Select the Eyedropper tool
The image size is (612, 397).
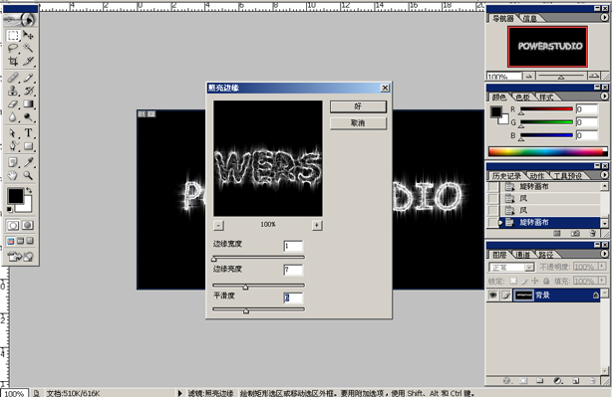click(x=28, y=161)
